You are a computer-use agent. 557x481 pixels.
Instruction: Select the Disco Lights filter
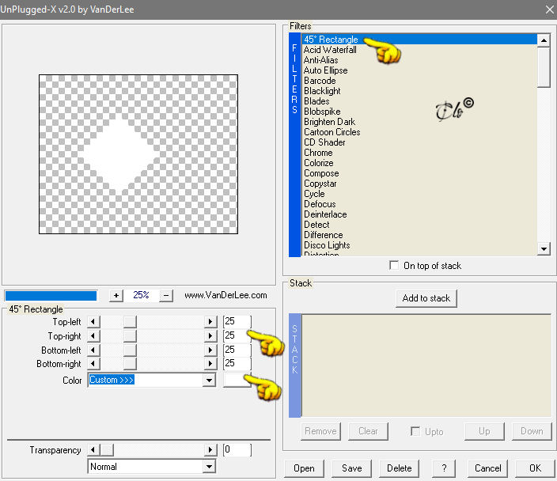point(327,245)
